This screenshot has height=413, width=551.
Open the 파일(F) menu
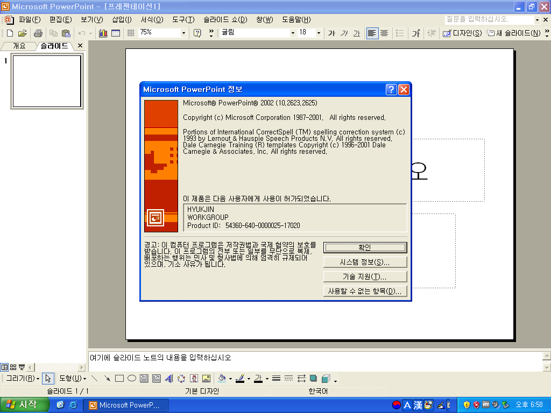point(30,20)
